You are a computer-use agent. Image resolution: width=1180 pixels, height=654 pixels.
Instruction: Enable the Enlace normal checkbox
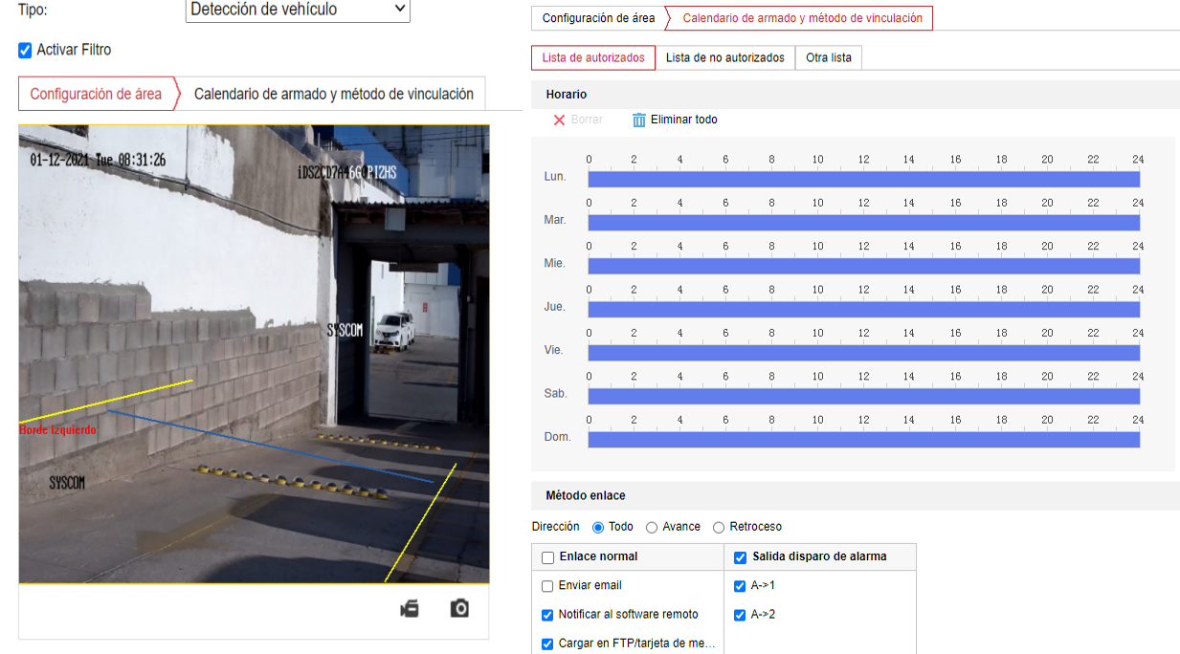[x=548, y=557]
